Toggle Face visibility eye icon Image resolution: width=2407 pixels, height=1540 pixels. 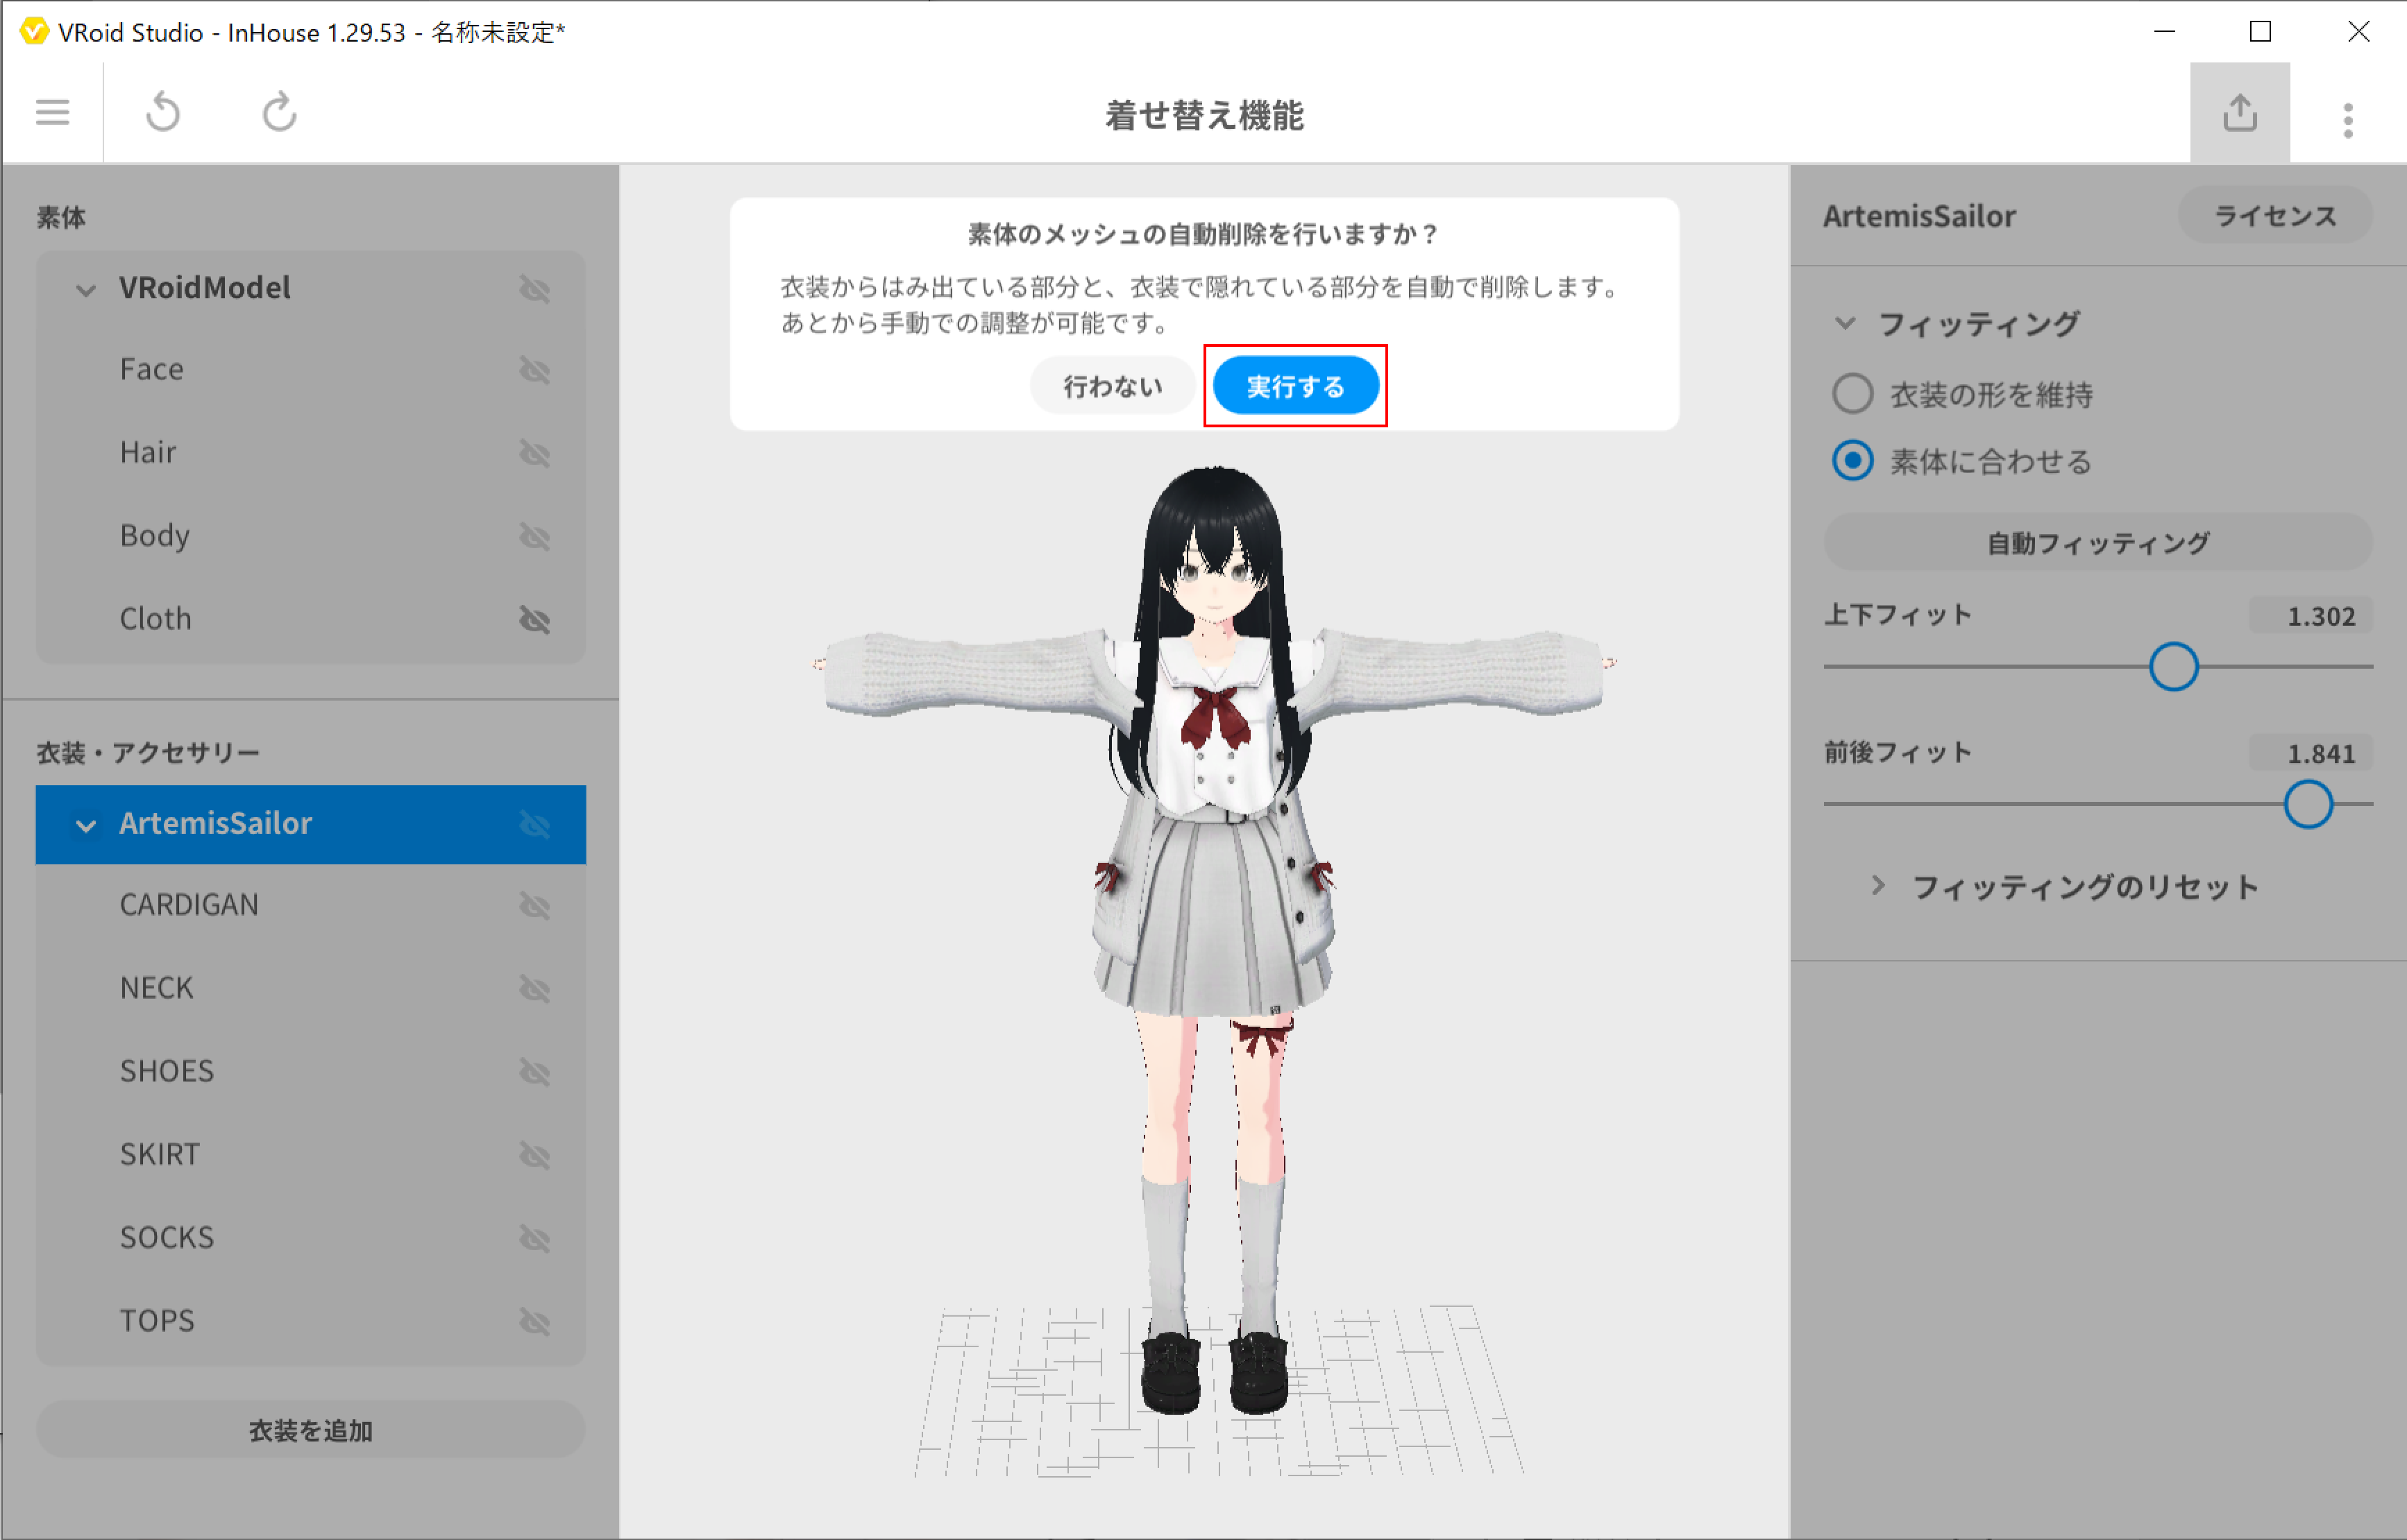pyautogui.click(x=535, y=371)
